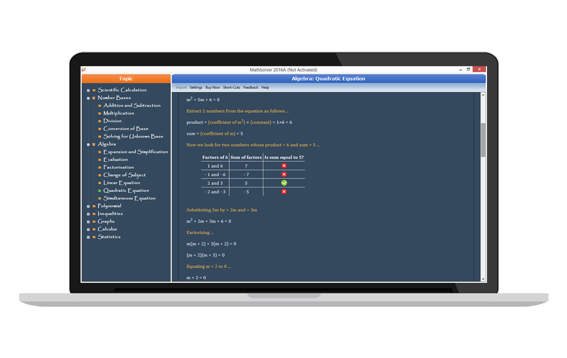This screenshot has width=567, height=358.
Task: Click the open book icon beside Number Bases
Action: [93, 97]
